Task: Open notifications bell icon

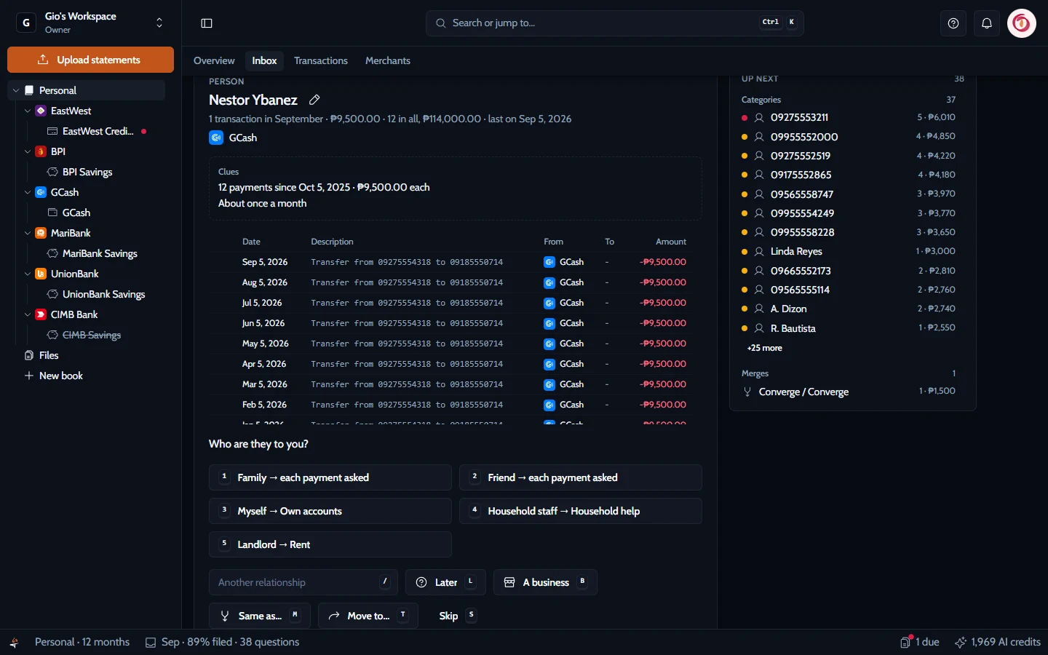Action: point(987,23)
